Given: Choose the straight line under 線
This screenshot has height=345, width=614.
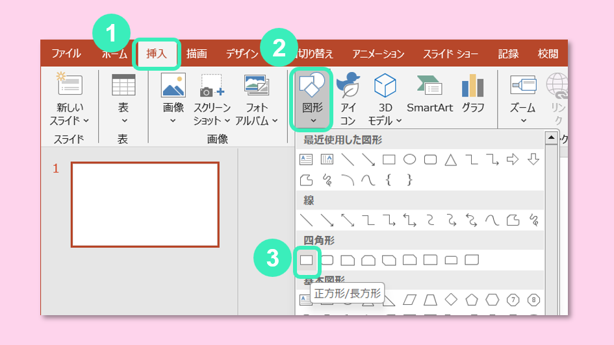Looking at the screenshot, I should [x=306, y=220].
